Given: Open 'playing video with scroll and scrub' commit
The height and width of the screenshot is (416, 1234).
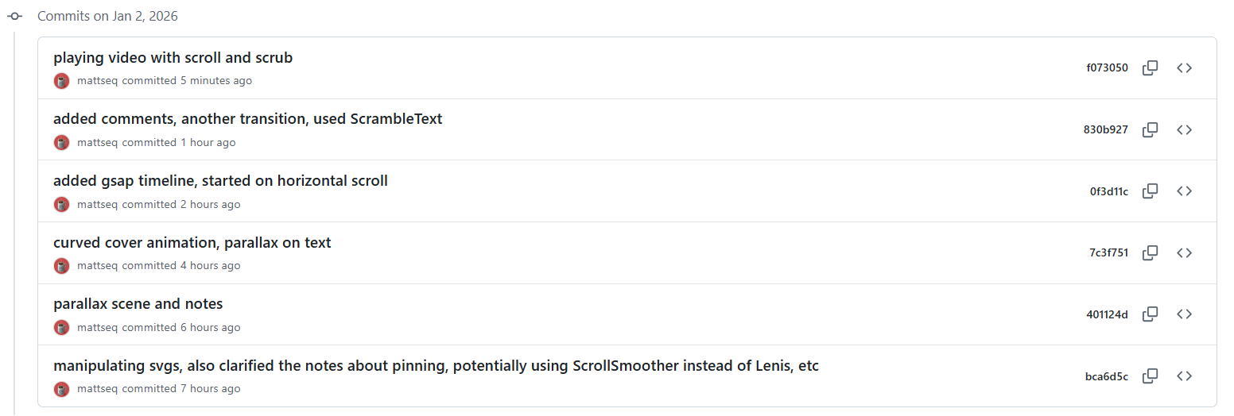Looking at the screenshot, I should [173, 58].
